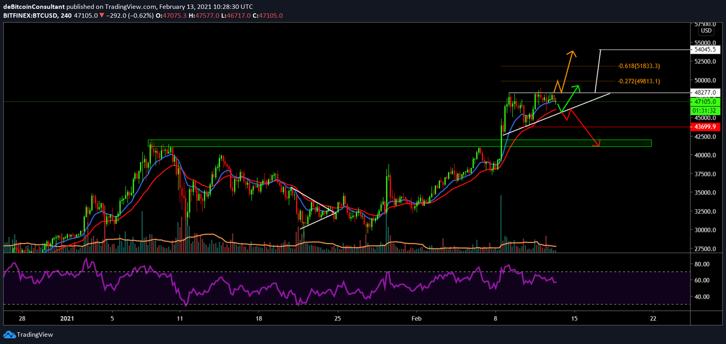The image size is (726, 344).
Task: Click the -0.618(51833.3) Fibonacci label
Action: pyautogui.click(x=639, y=66)
